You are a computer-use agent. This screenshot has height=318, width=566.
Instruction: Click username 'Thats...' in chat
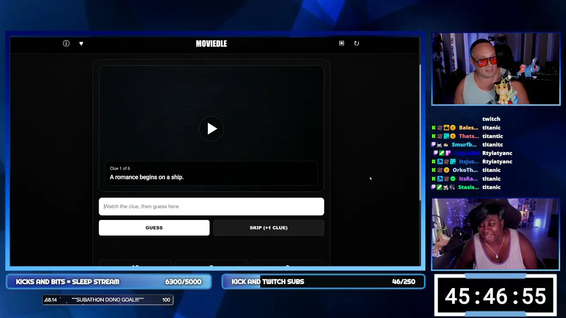click(x=469, y=136)
